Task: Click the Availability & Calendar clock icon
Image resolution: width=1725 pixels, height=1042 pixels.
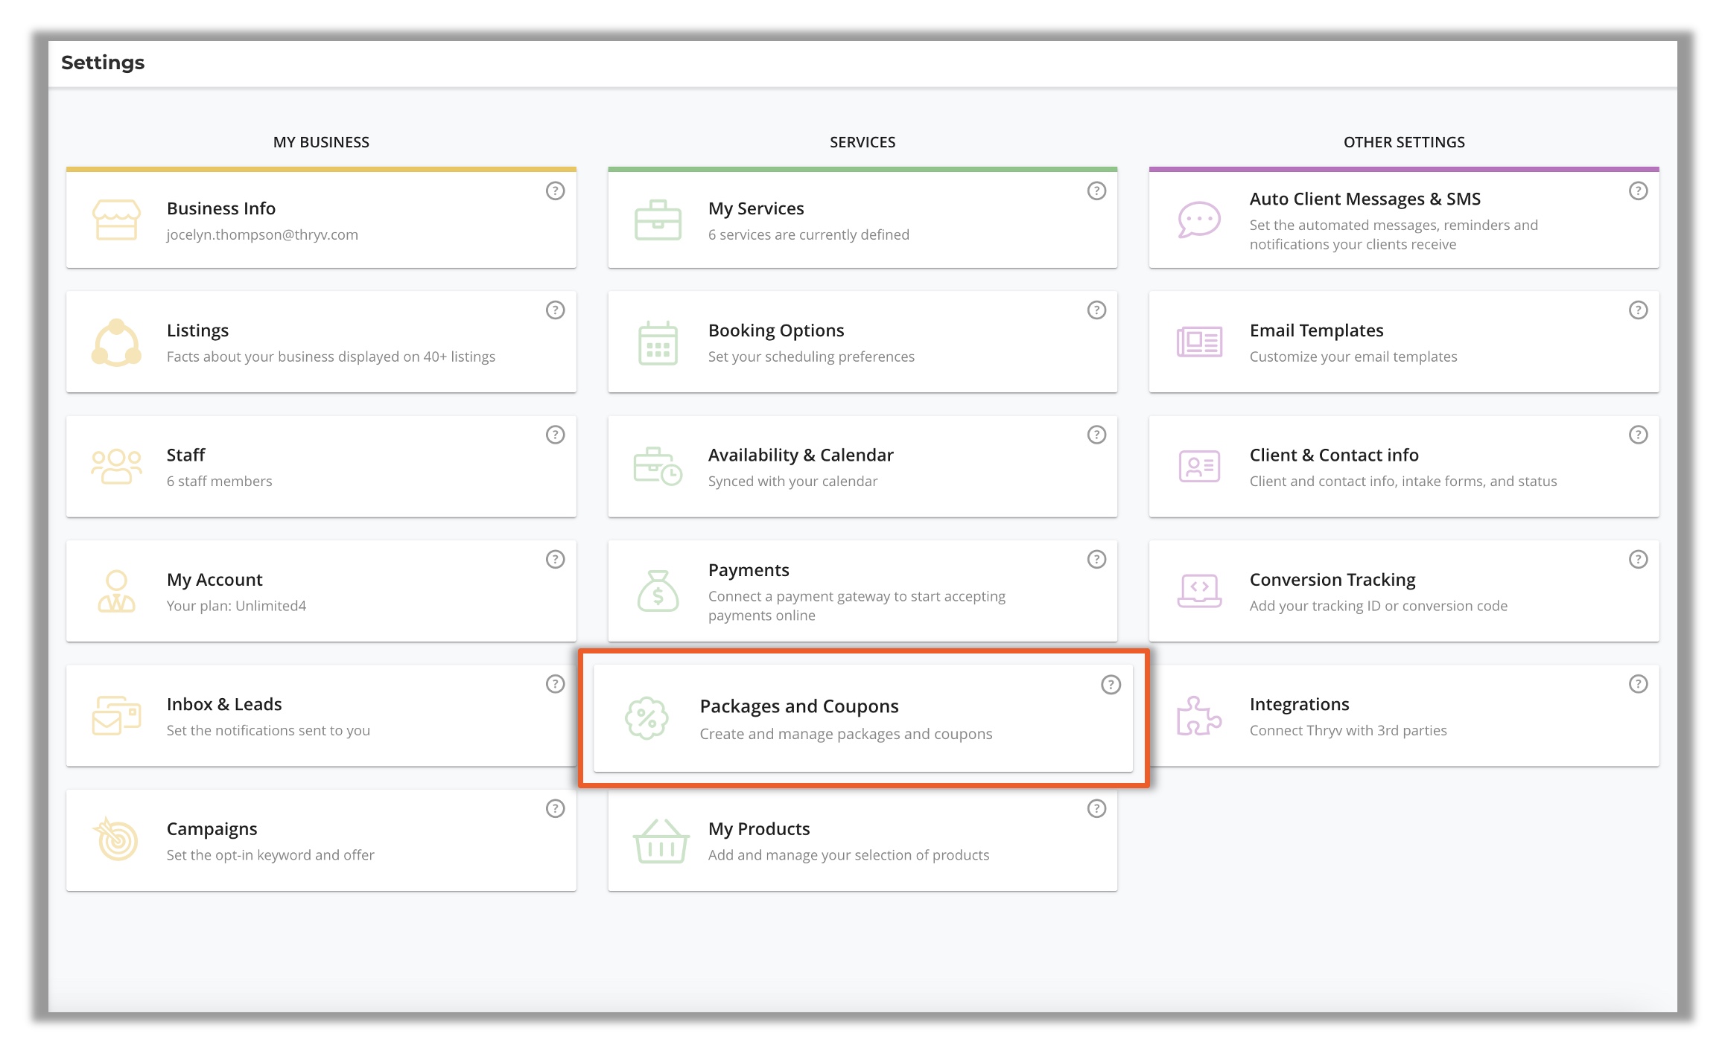Action: [658, 467]
